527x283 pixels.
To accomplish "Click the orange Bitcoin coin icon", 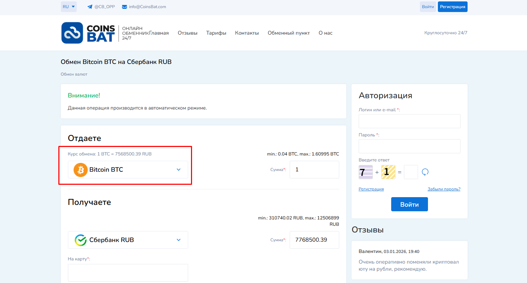I will (x=80, y=170).
